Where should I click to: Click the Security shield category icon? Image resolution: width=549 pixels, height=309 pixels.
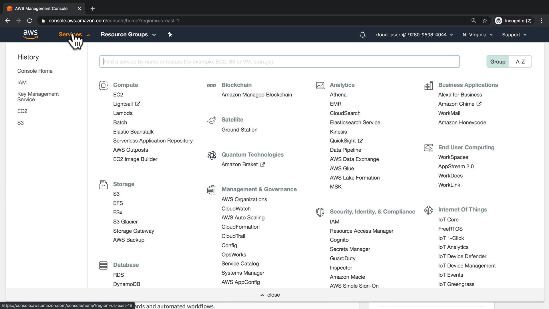(x=320, y=212)
